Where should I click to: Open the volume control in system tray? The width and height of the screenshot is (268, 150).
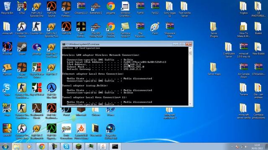(246, 147)
